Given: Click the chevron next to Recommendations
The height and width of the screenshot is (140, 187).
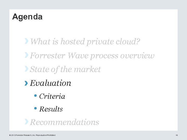Looking at the screenshot, I should 26,122.
